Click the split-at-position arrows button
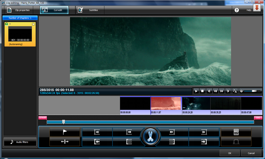Screen dimensions: 265x159 pos(65,142)
